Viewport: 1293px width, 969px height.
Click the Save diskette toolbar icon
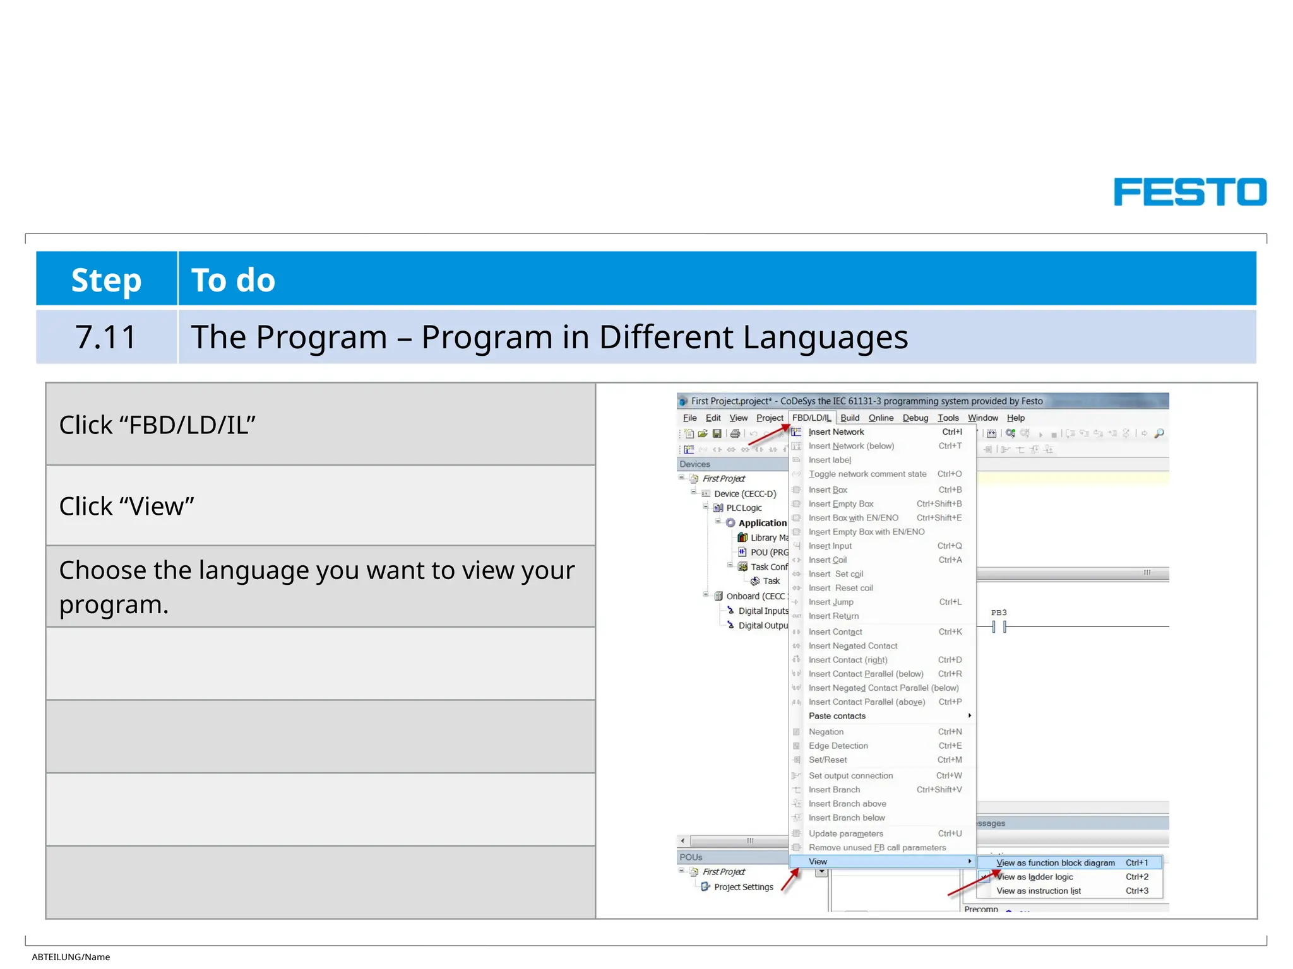(717, 433)
